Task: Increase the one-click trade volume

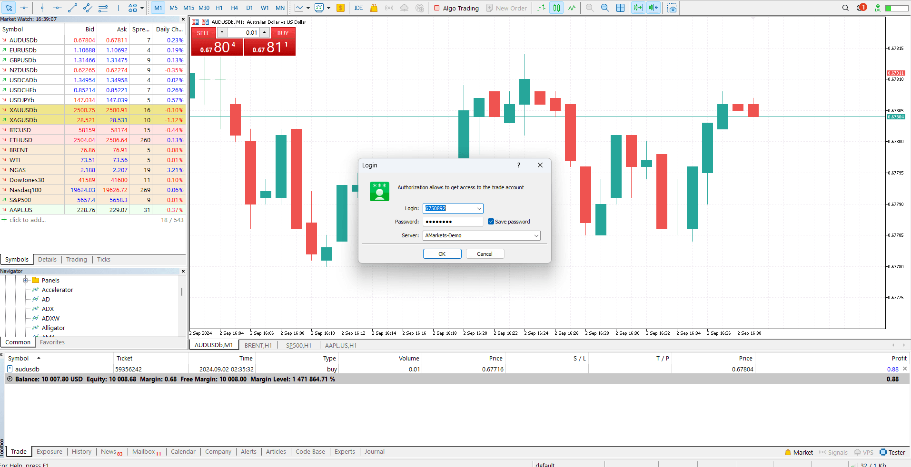Action: tap(265, 33)
